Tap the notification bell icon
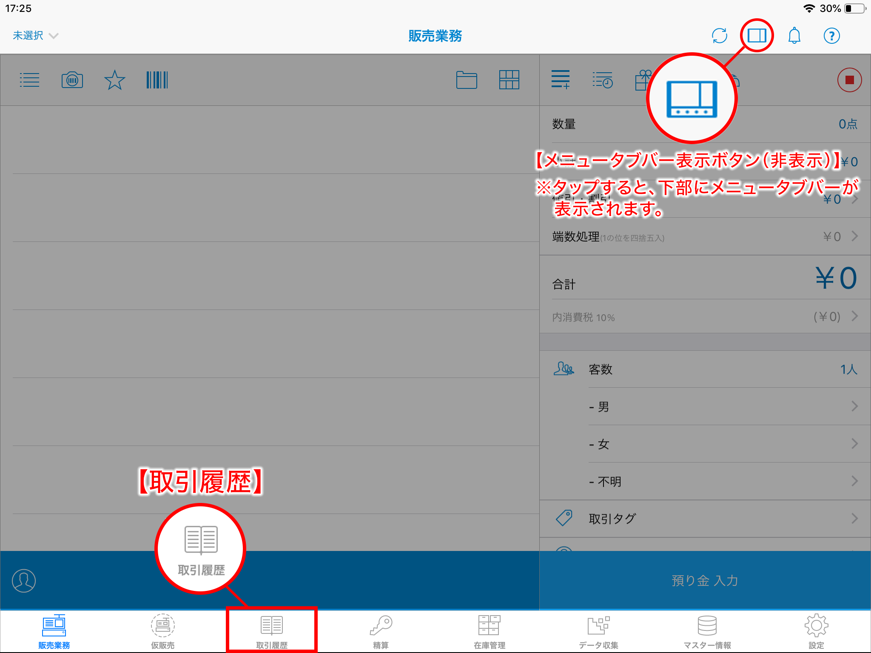This screenshot has height=653, width=871. [x=794, y=36]
